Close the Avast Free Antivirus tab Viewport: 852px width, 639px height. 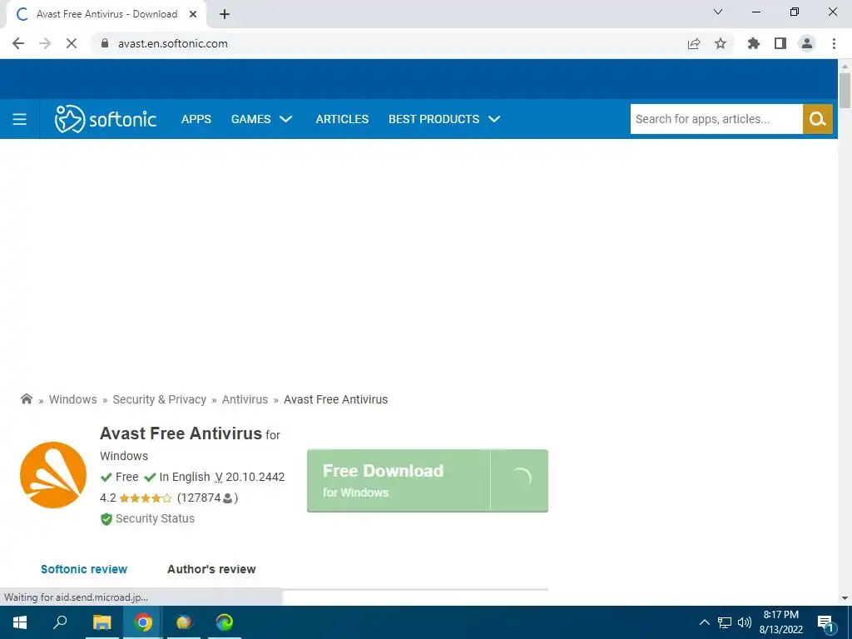tap(192, 14)
